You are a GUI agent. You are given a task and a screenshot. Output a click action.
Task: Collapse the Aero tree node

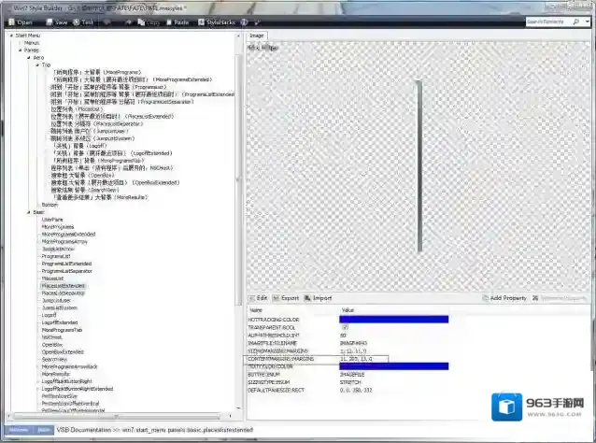coord(30,57)
